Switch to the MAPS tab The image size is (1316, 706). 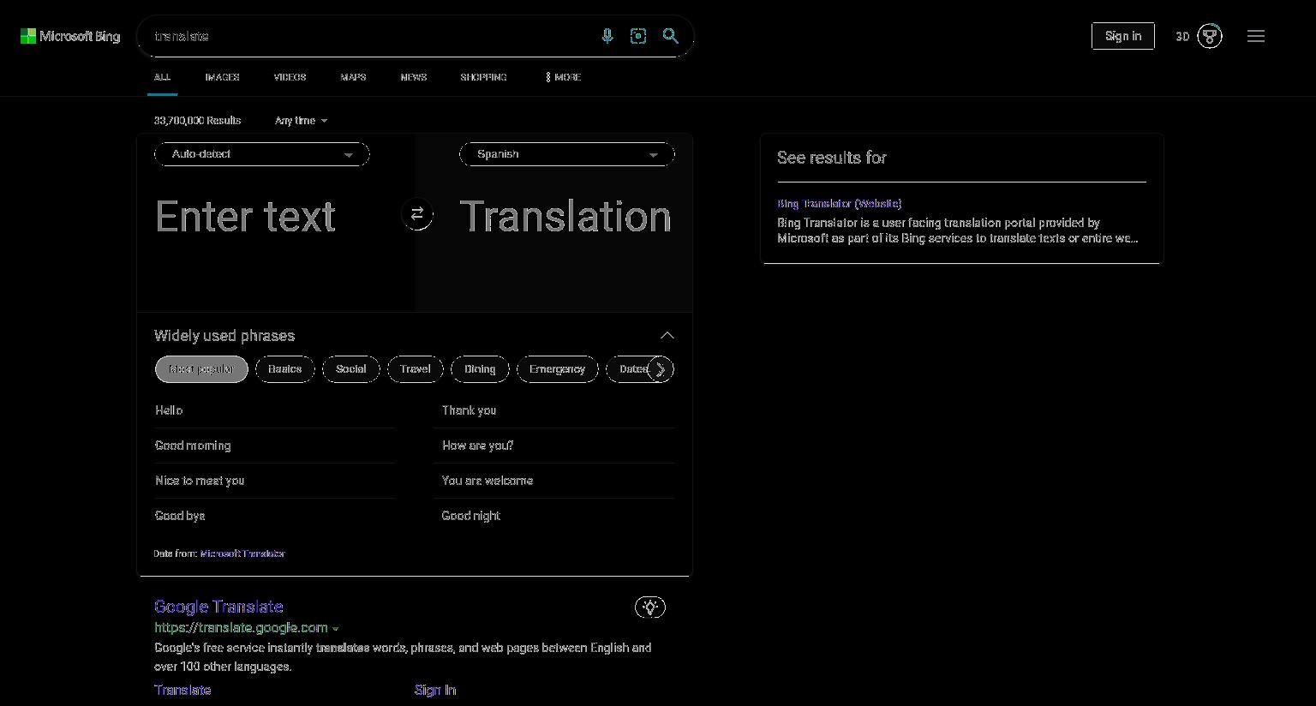click(353, 77)
